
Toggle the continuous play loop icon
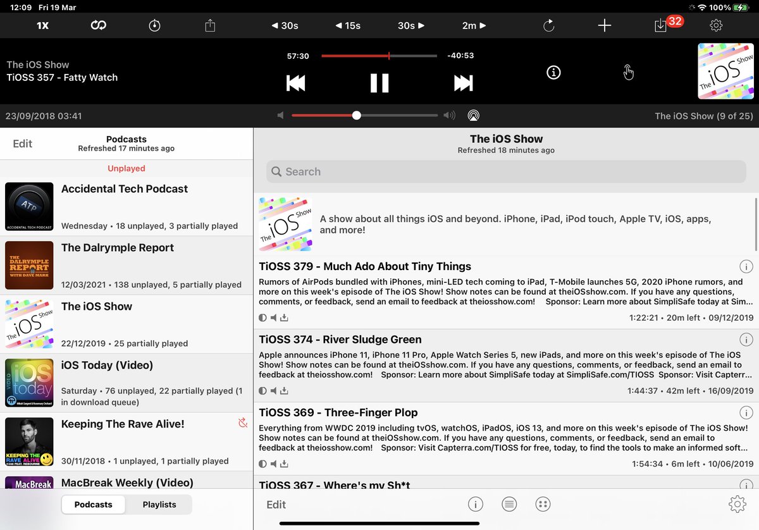pos(98,25)
